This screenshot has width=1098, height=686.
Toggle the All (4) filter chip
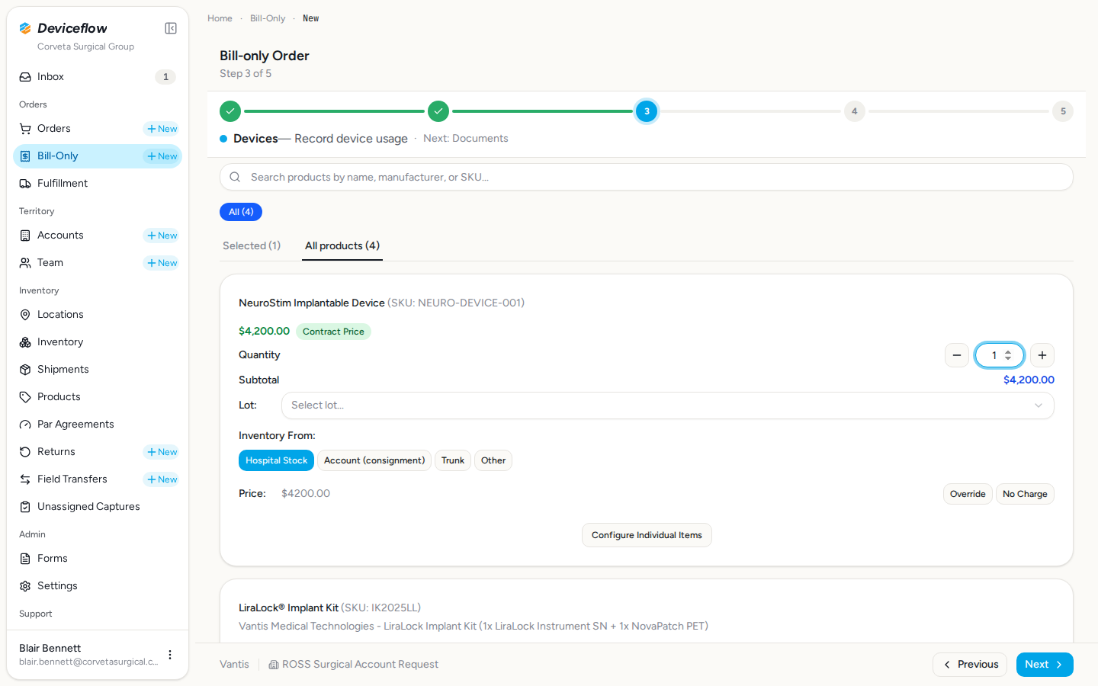[x=241, y=212]
